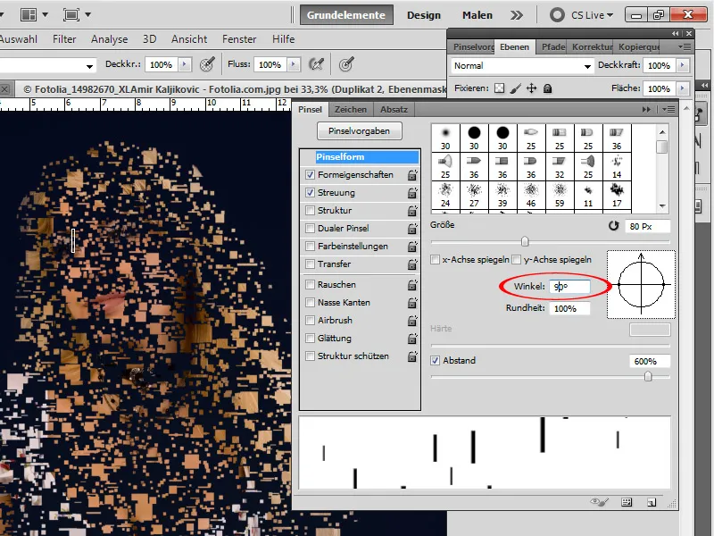This screenshot has width=714, height=536.
Task: Click the arrange documents icon
Action: [x=29, y=14]
